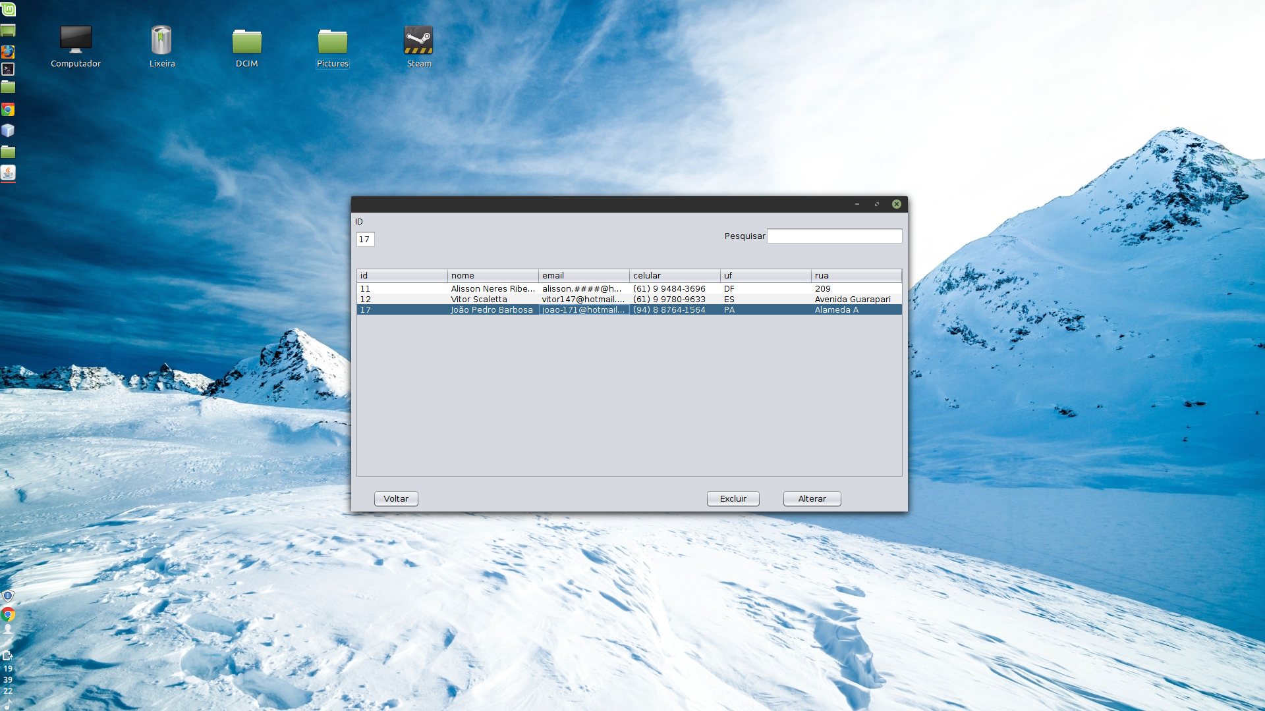This screenshot has height=711, width=1265.
Task: Click the (61) 9 9780-9633 phone cell
Action: [x=675, y=299]
